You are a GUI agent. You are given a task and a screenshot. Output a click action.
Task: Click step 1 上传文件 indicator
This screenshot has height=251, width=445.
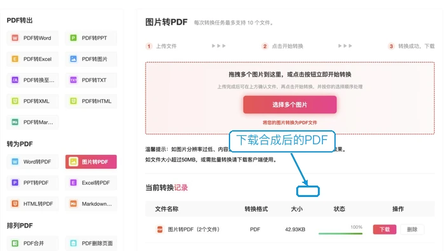[161, 46]
